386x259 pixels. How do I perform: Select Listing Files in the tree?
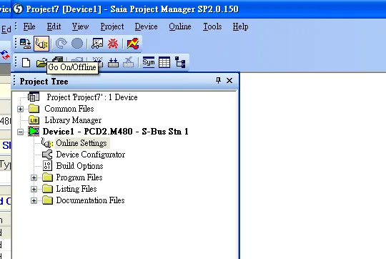[x=76, y=189]
